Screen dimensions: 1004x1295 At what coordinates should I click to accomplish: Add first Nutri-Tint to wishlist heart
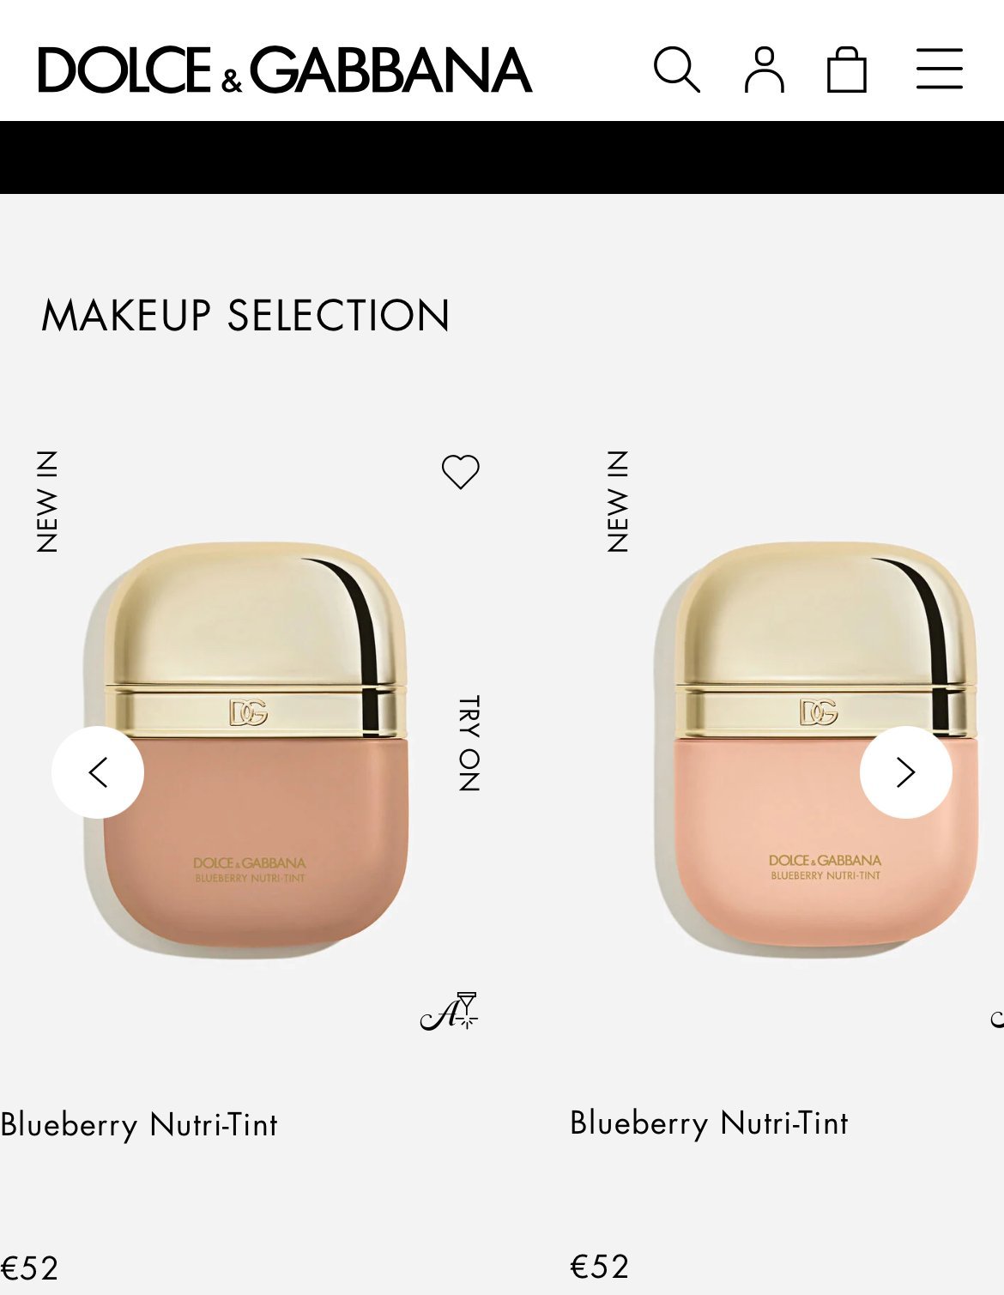point(461,471)
